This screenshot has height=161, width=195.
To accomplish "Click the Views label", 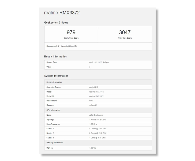I will point(49,67).
